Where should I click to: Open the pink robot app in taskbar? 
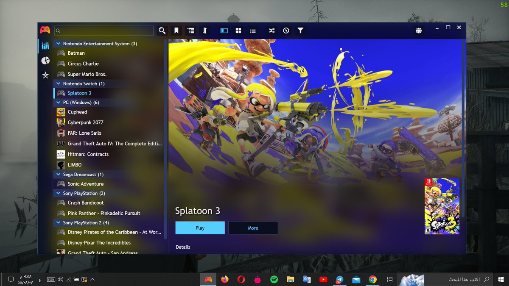pos(257,279)
